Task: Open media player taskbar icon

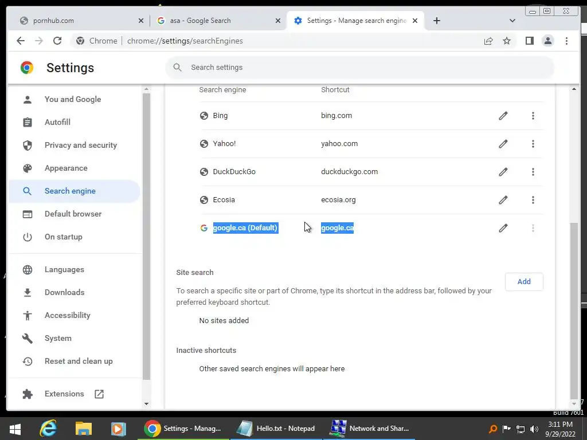Action: 118,429
